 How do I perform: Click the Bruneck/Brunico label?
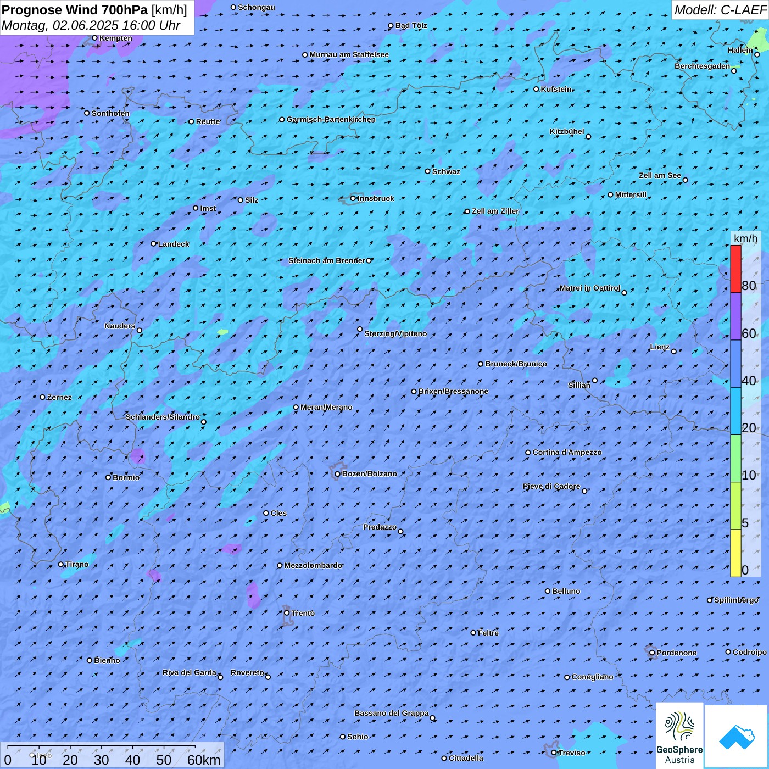[x=516, y=364]
